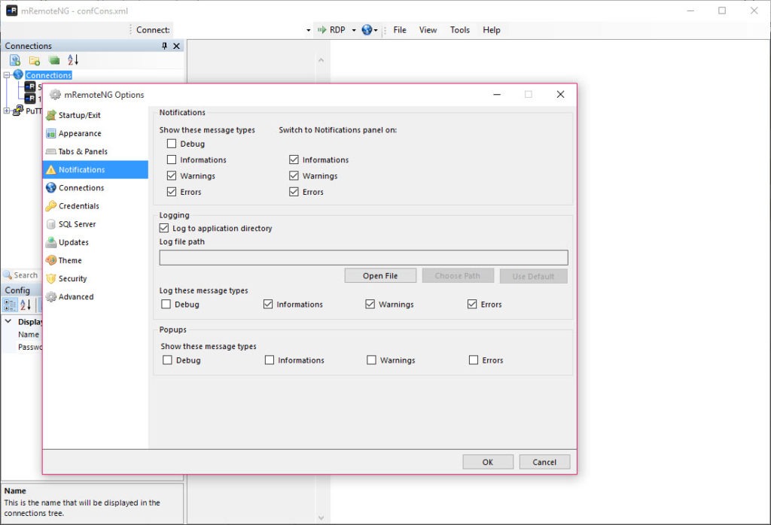Screen dimensions: 771x525
Task: Open the File menu
Action: click(400, 30)
